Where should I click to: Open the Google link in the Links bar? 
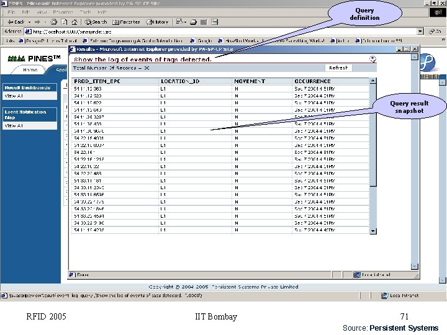tap(201, 41)
